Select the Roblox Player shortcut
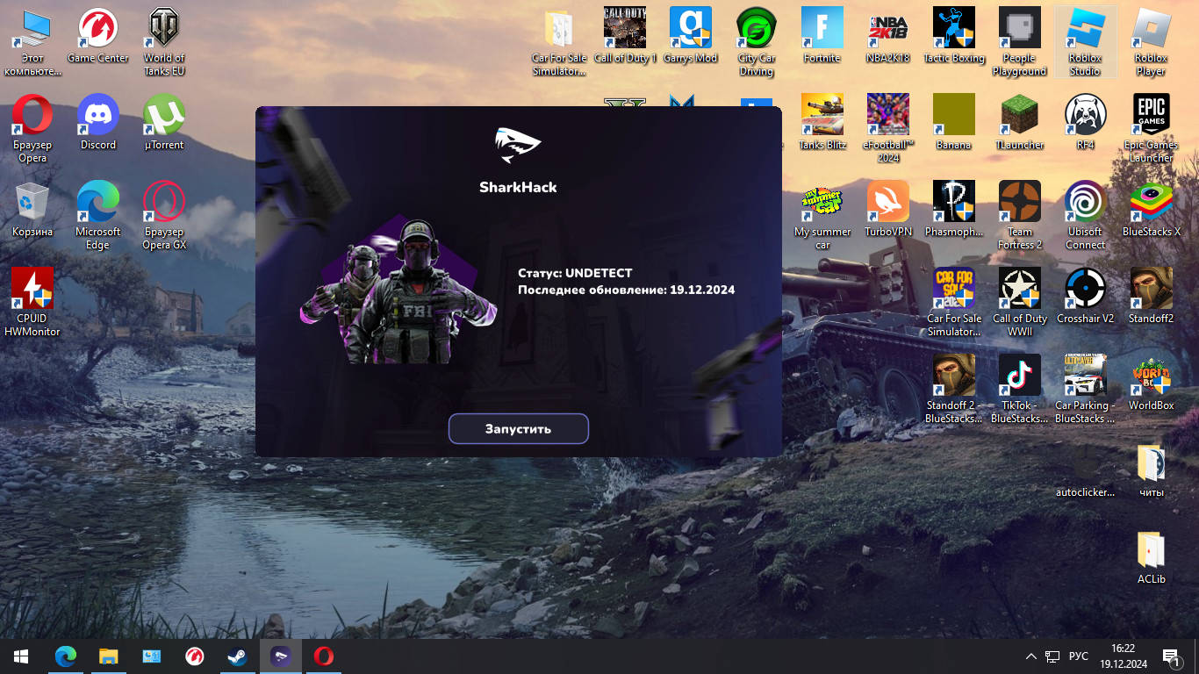 click(x=1152, y=42)
